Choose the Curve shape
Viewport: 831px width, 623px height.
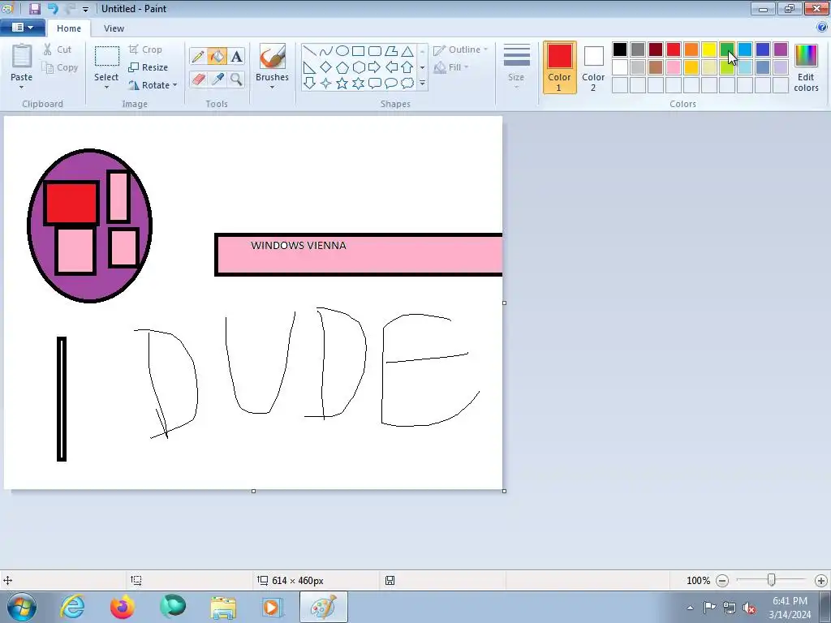tap(326, 51)
